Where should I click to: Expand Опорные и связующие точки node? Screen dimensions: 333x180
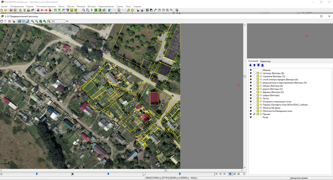coord(261,102)
